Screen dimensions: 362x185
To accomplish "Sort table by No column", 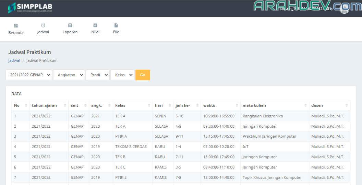I will (x=20, y=105).
